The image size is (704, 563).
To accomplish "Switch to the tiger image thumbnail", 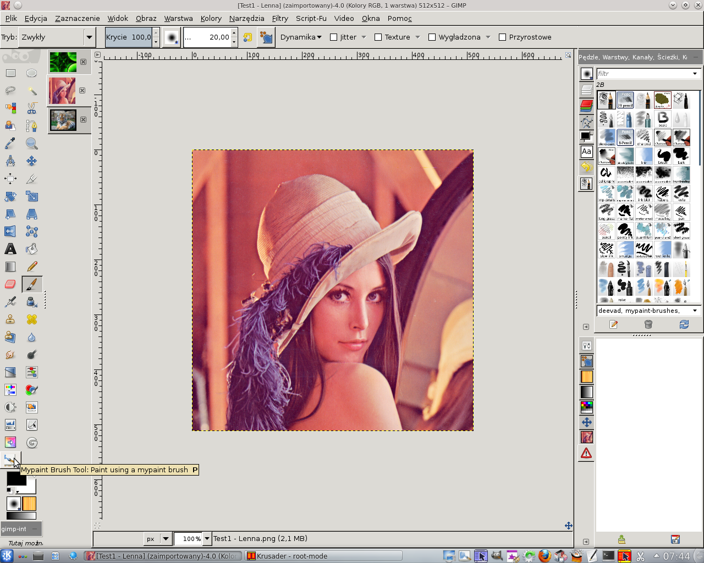I will [x=63, y=120].
